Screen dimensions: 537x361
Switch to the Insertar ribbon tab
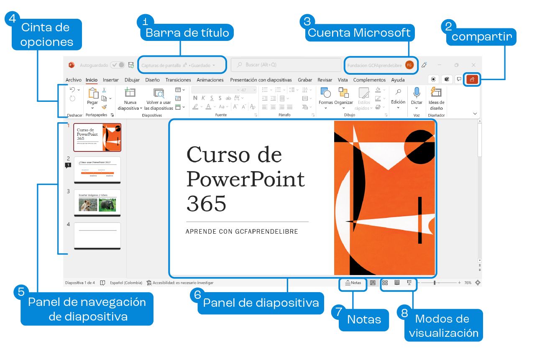[x=110, y=80]
